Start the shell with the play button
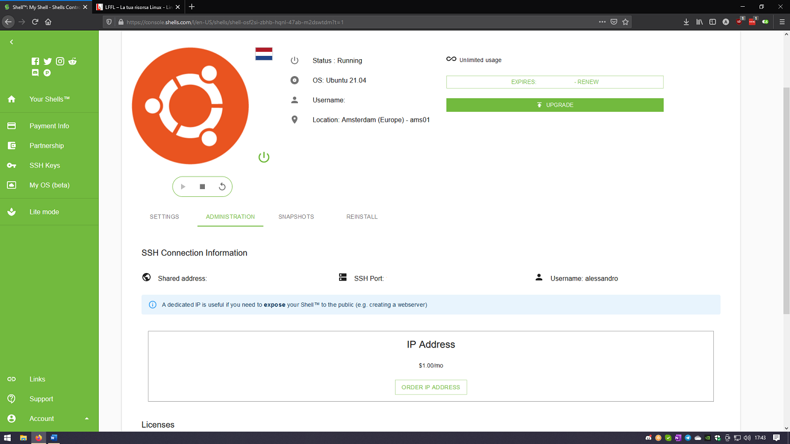790x444 pixels. click(183, 187)
